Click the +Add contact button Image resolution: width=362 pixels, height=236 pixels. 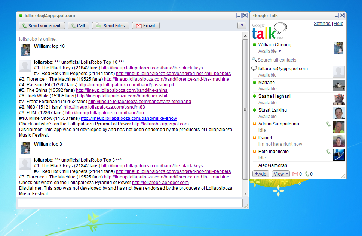coord(261,174)
